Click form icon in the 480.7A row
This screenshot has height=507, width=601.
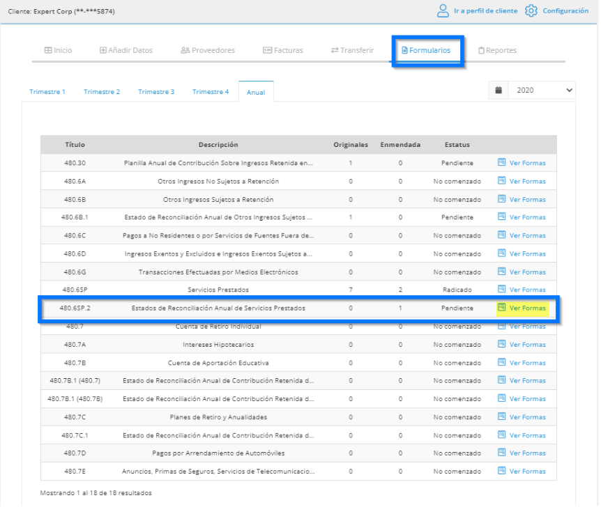coord(503,344)
